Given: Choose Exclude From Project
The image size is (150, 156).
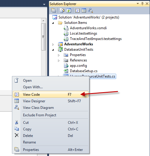Looking at the screenshot, I should click(x=50, y=115).
